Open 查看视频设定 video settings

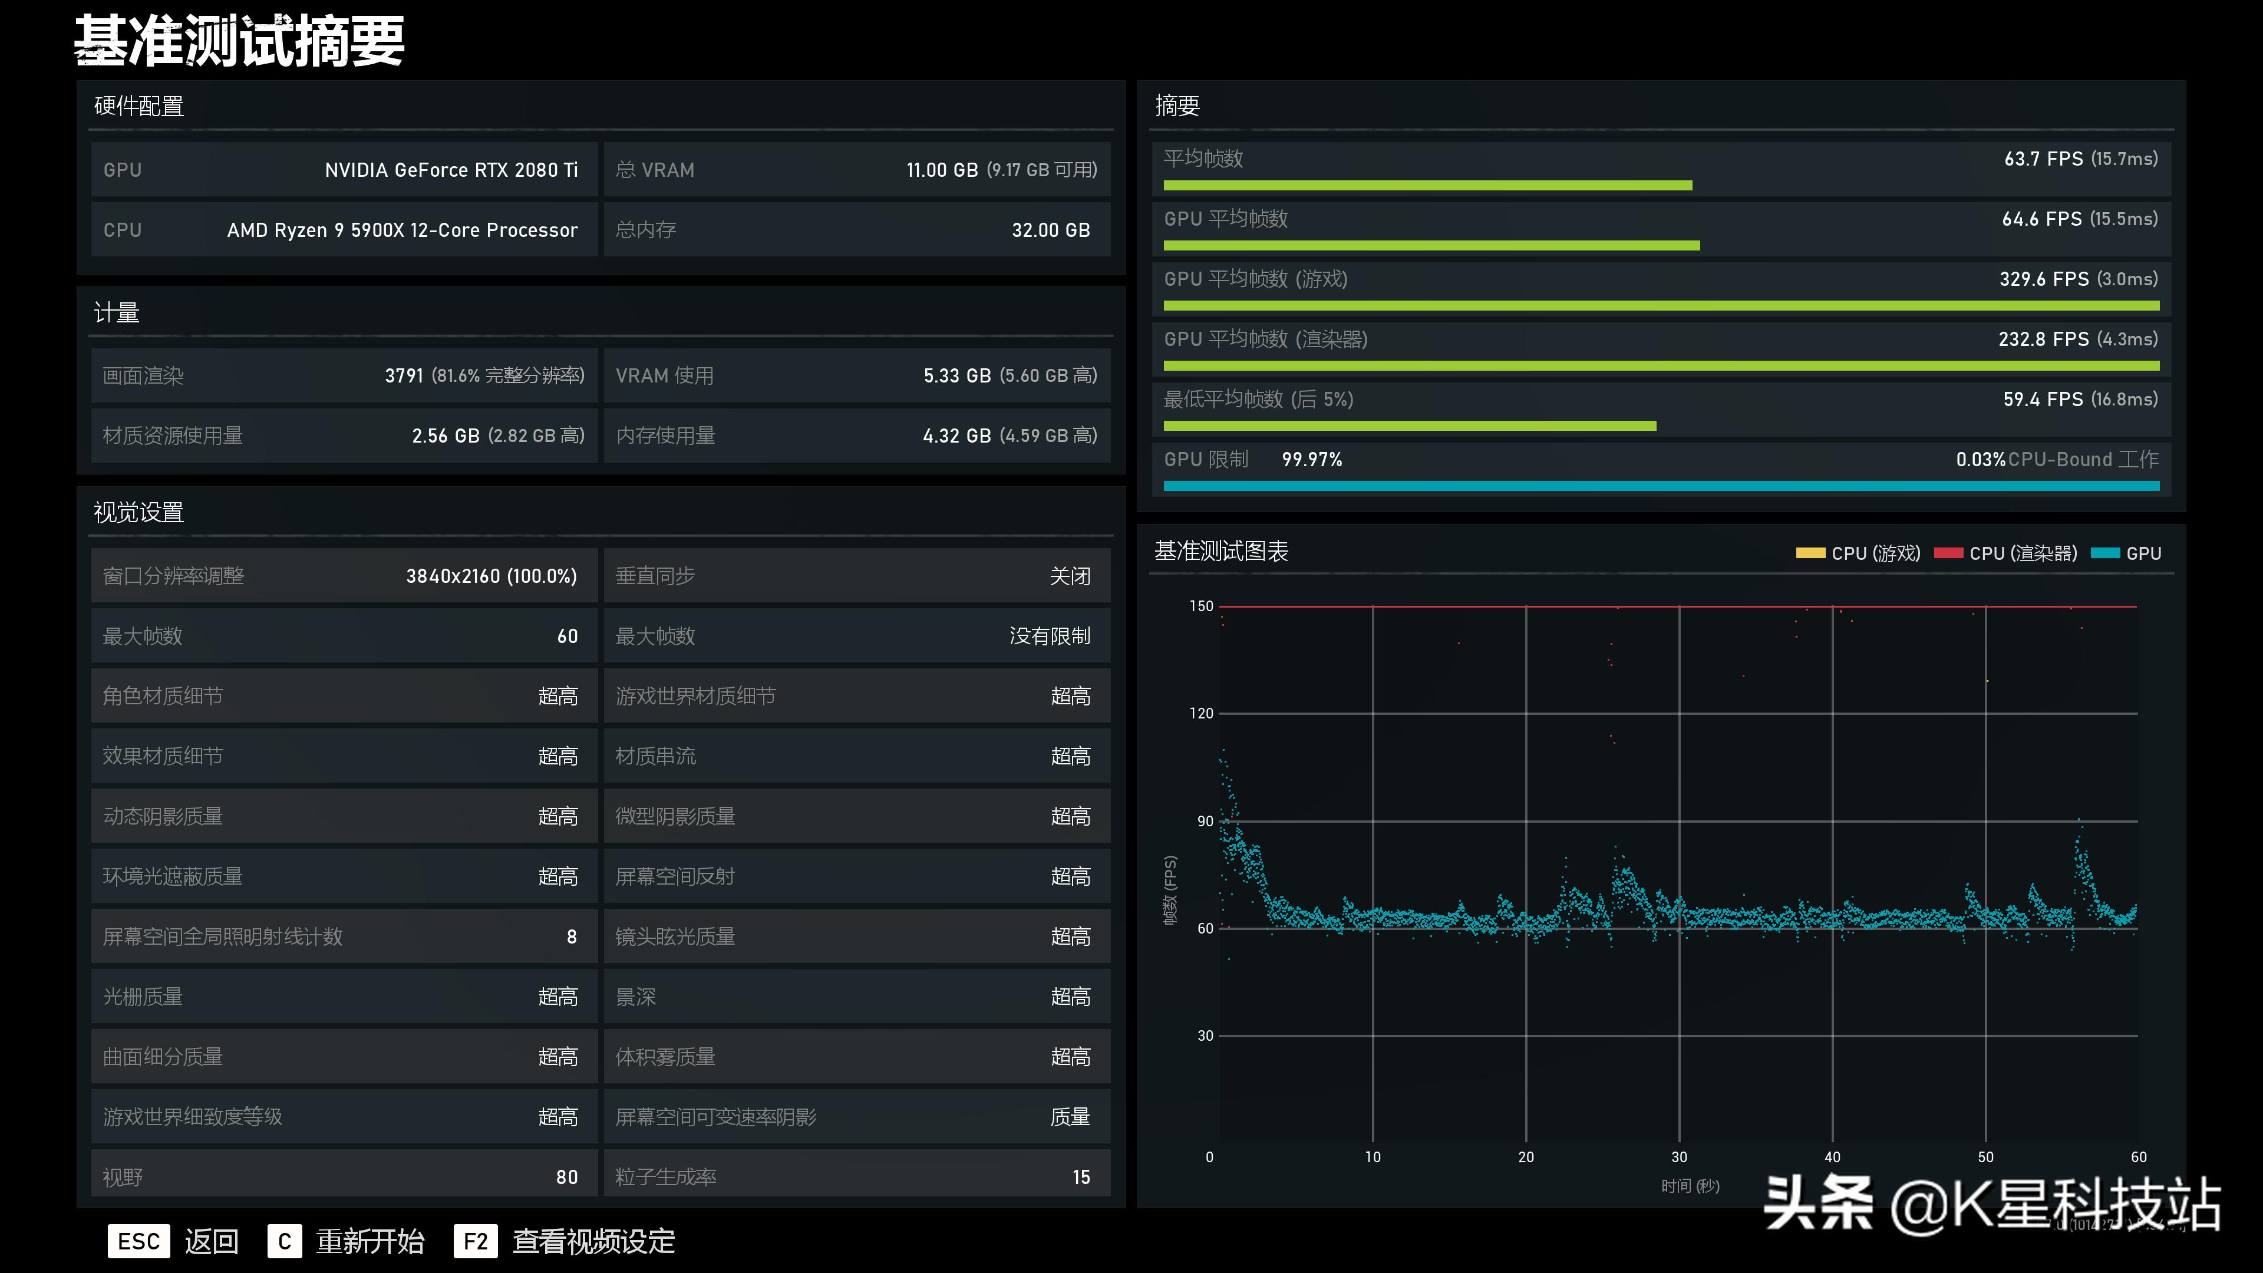(x=594, y=1241)
